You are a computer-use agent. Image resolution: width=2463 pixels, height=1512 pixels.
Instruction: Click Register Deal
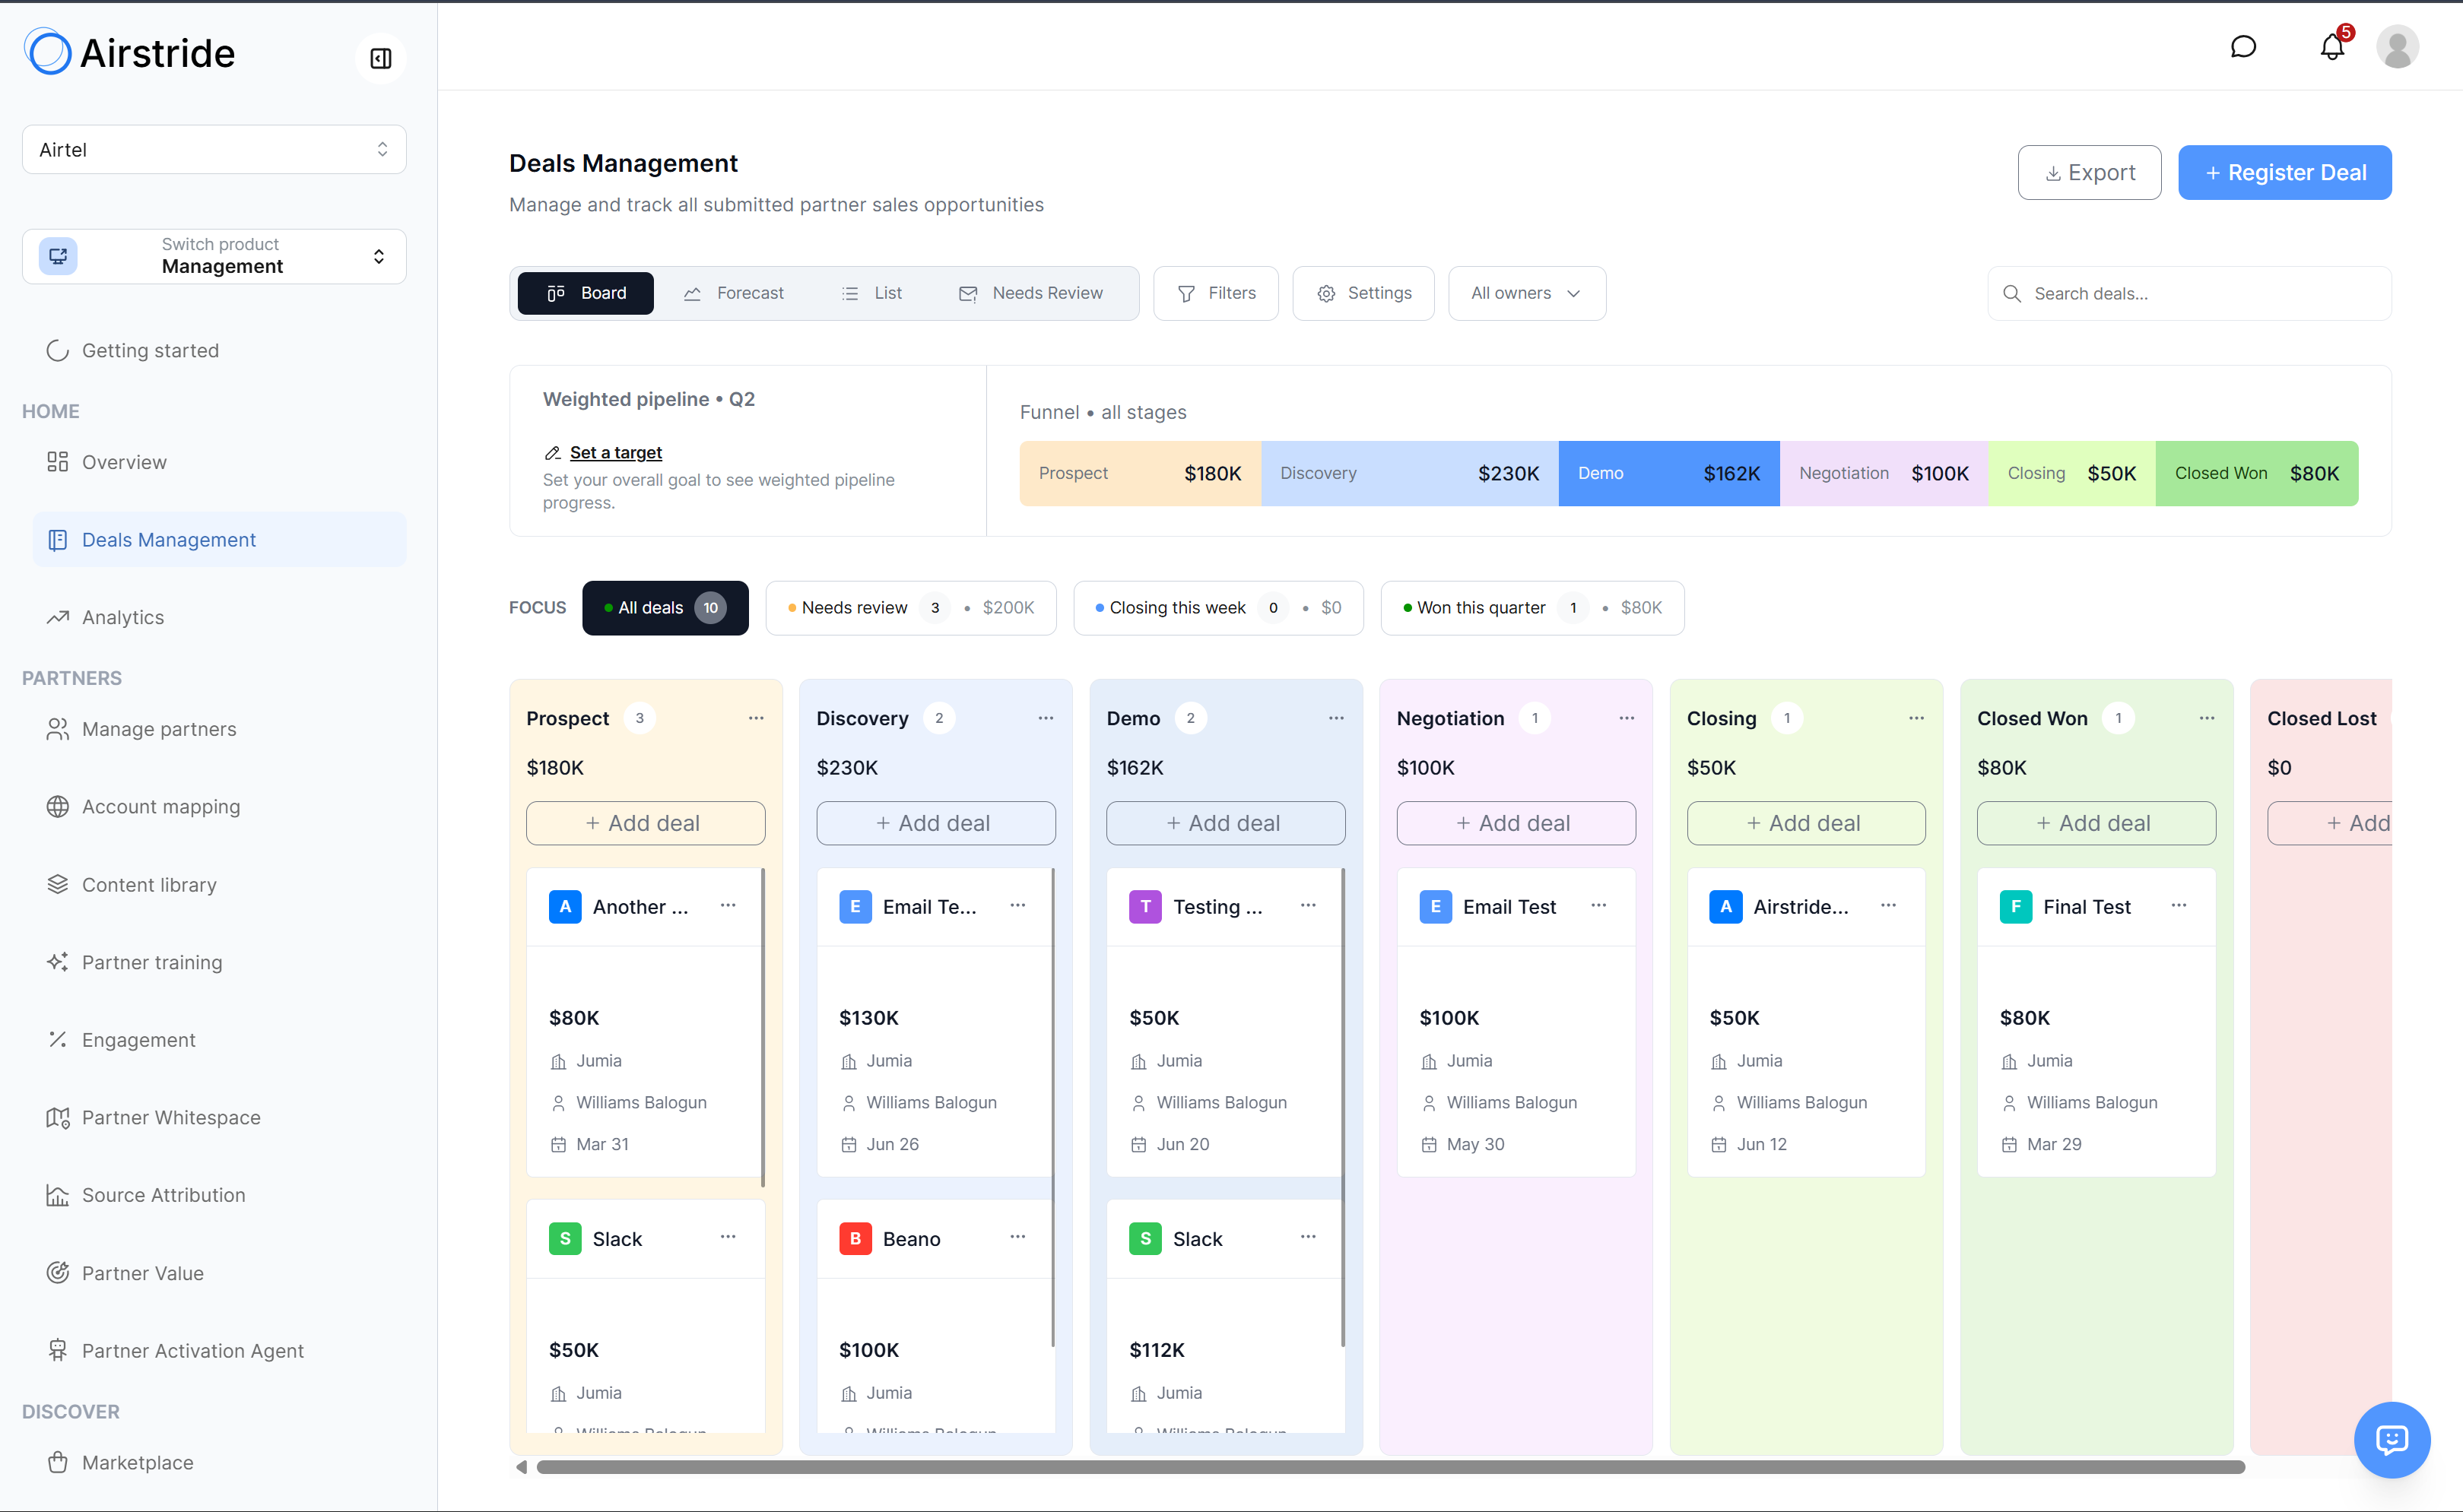[2285, 172]
